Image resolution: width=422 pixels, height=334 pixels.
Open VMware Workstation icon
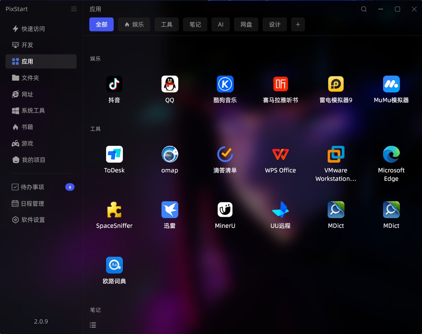336,154
